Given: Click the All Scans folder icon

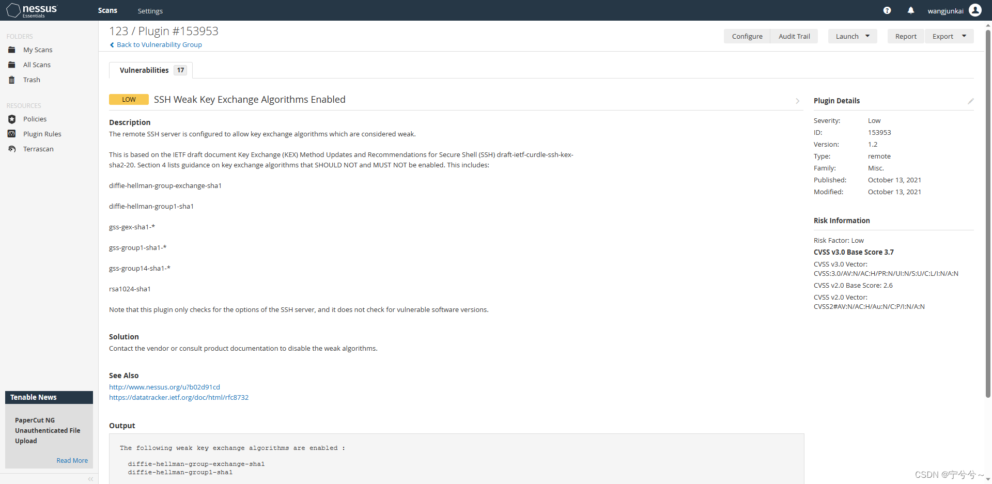Looking at the screenshot, I should [x=12, y=65].
